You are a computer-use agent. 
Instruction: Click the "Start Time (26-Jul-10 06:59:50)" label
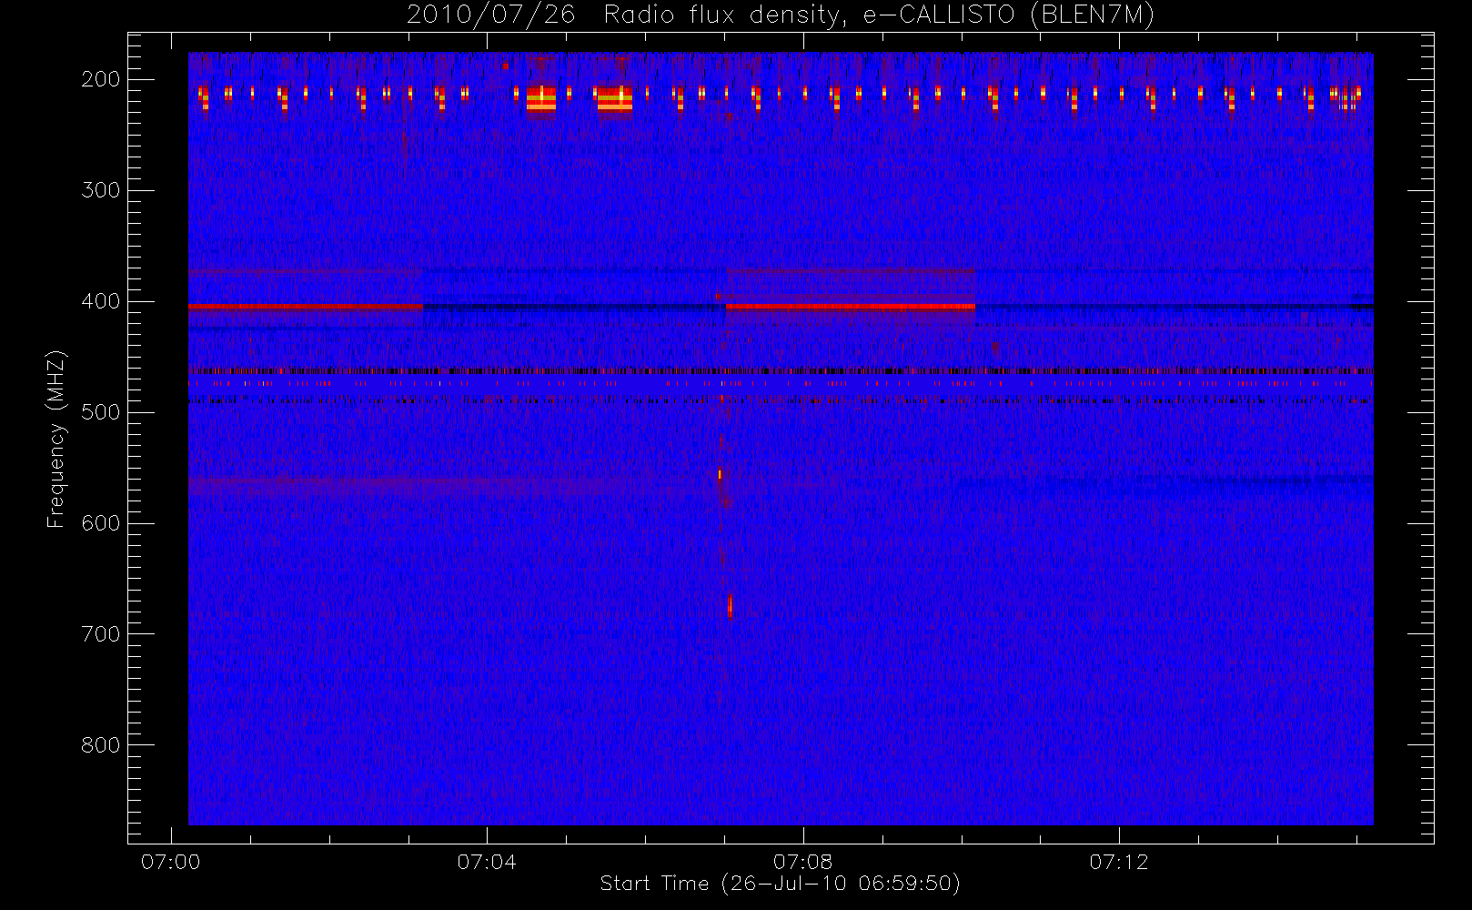click(x=781, y=884)
